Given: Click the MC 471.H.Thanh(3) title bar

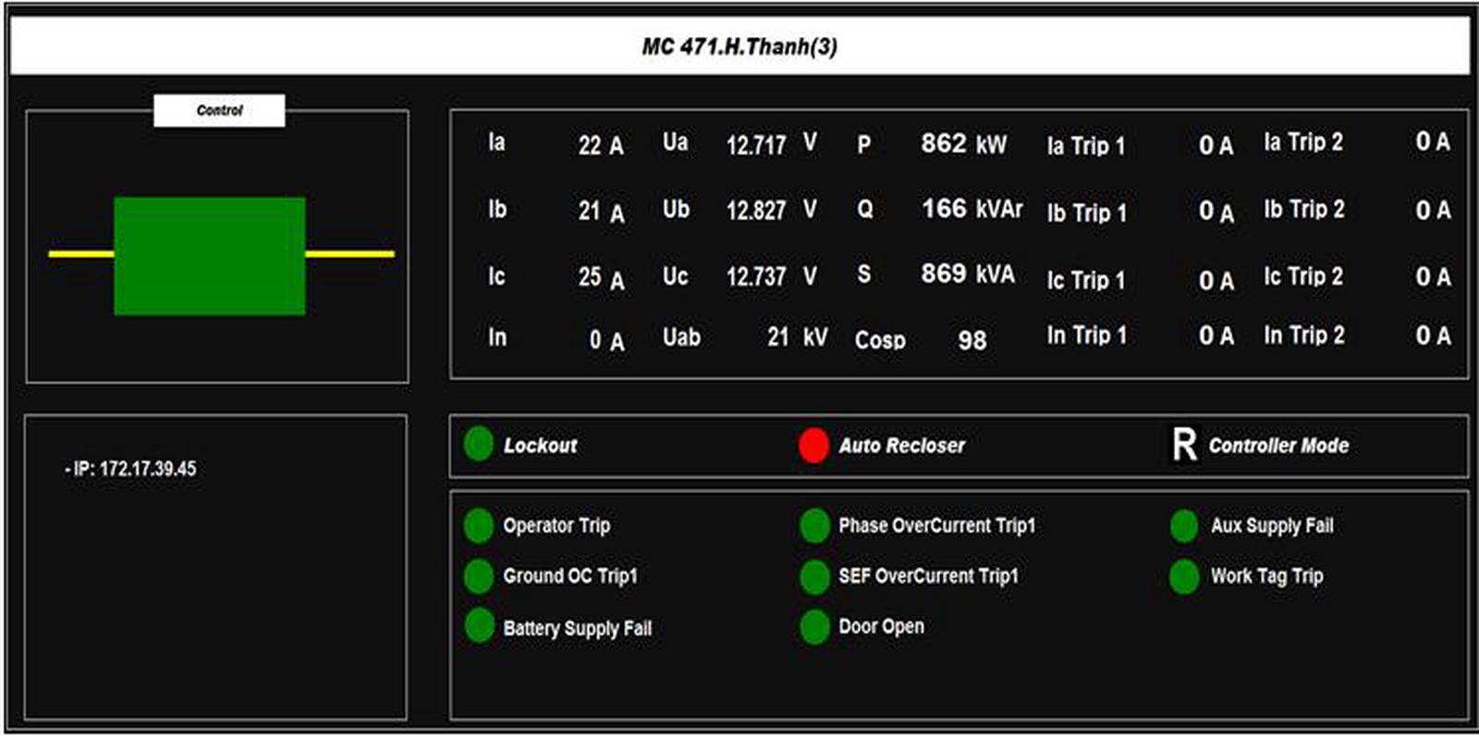Looking at the screenshot, I should tap(739, 46).
